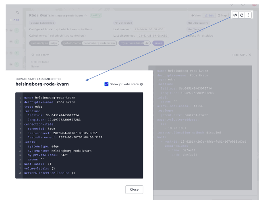Viewport: 259px width, 201px height.
Task: Click the my-private-label line in code
Action: 48,155
